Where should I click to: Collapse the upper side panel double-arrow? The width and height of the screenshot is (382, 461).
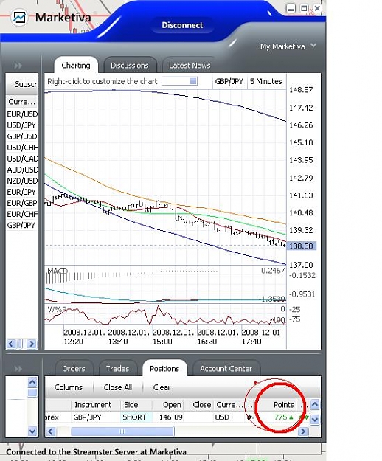tap(18, 66)
